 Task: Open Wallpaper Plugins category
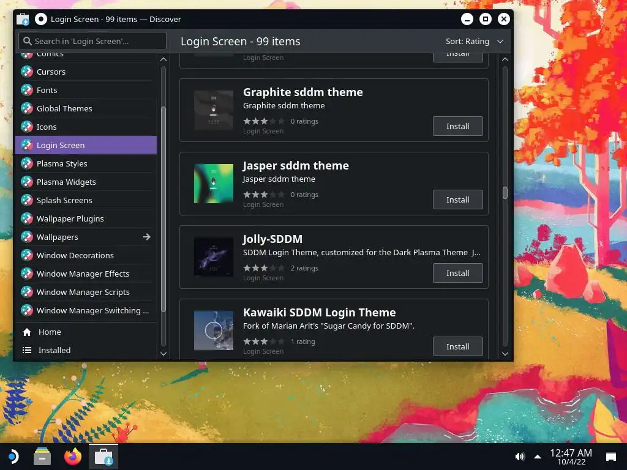[x=86, y=218]
